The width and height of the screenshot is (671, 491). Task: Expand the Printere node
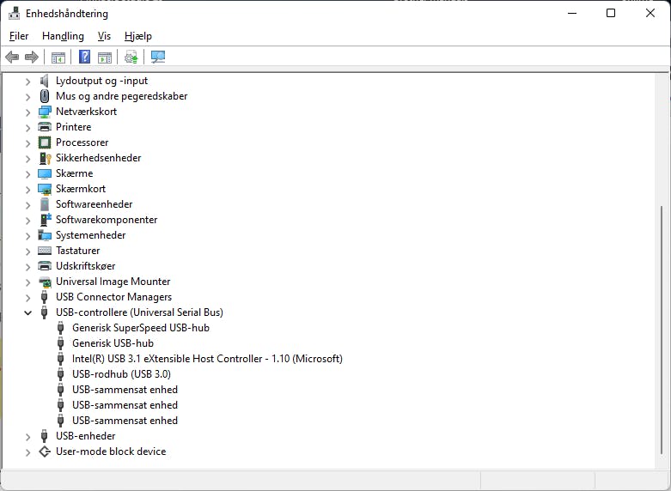[x=27, y=127]
